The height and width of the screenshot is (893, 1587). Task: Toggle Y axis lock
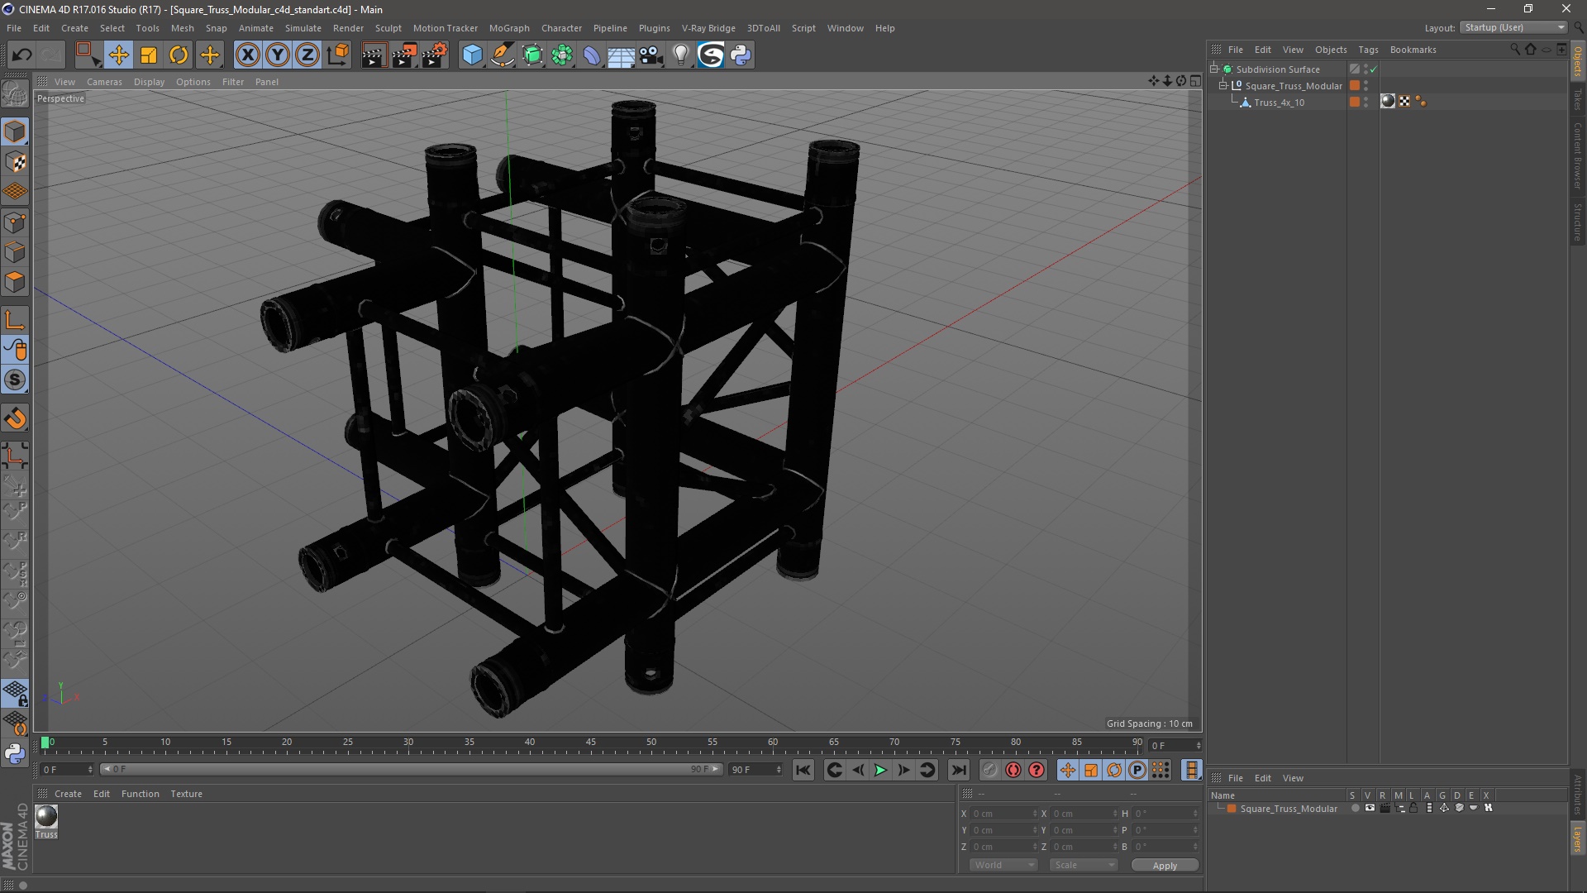click(x=278, y=55)
